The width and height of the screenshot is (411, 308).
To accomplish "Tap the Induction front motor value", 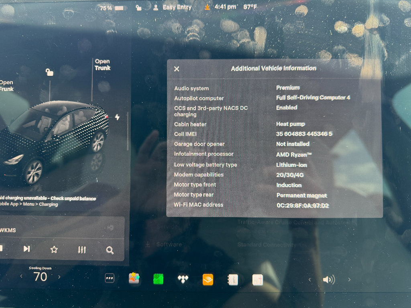I will pyautogui.click(x=289, y=185).
